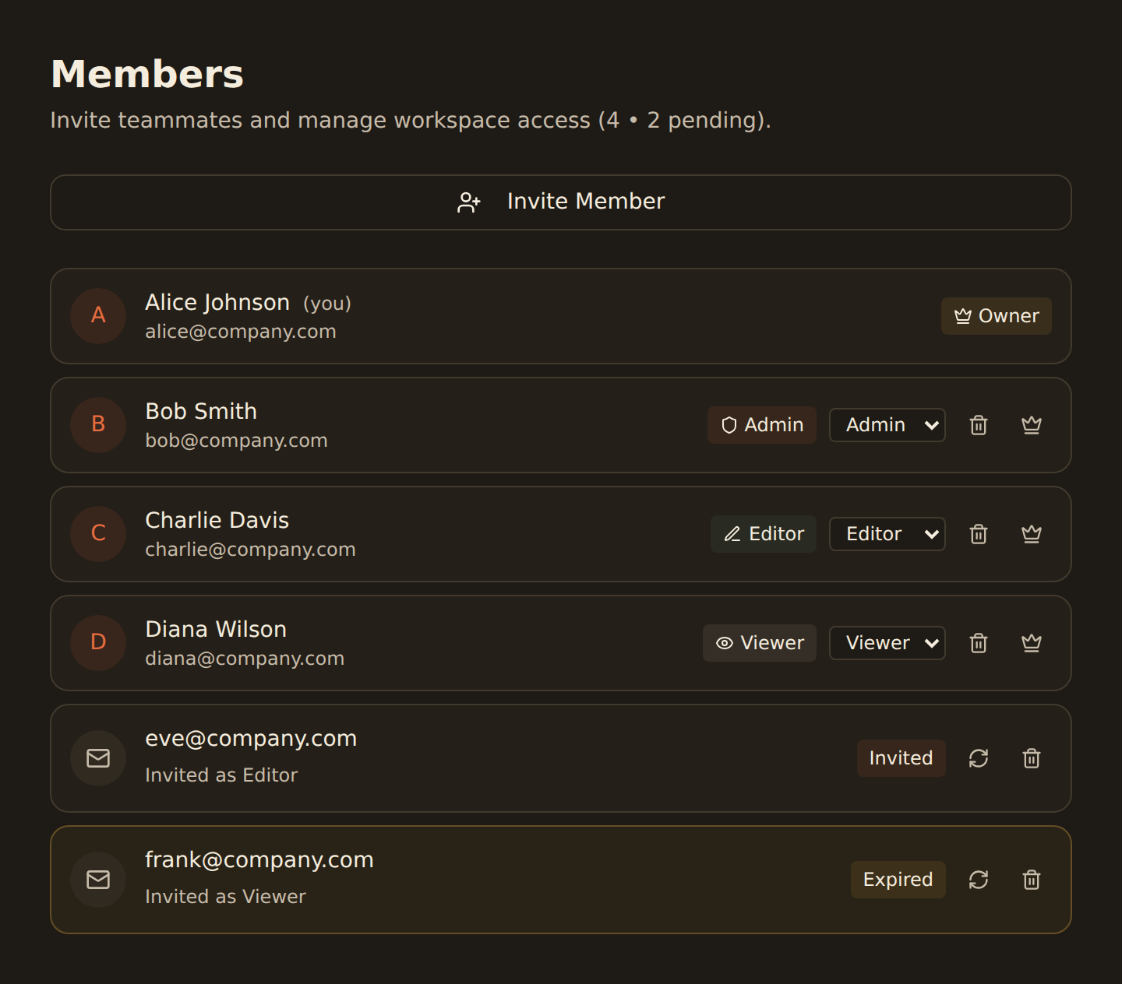This screenshot has height=984, width=1122.
Task: Click the email diana@company.com
Action: pyautogui.click(x=245, y=659)
